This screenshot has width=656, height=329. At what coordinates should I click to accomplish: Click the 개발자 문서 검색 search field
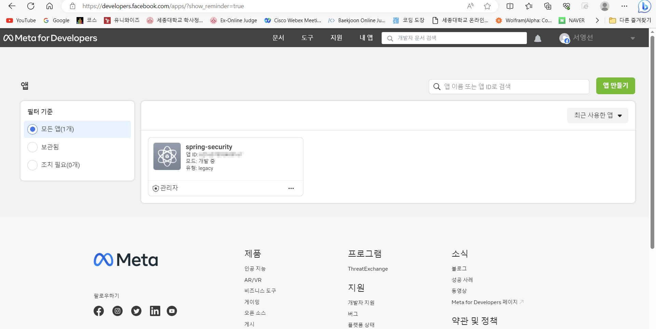click(454, 38)
